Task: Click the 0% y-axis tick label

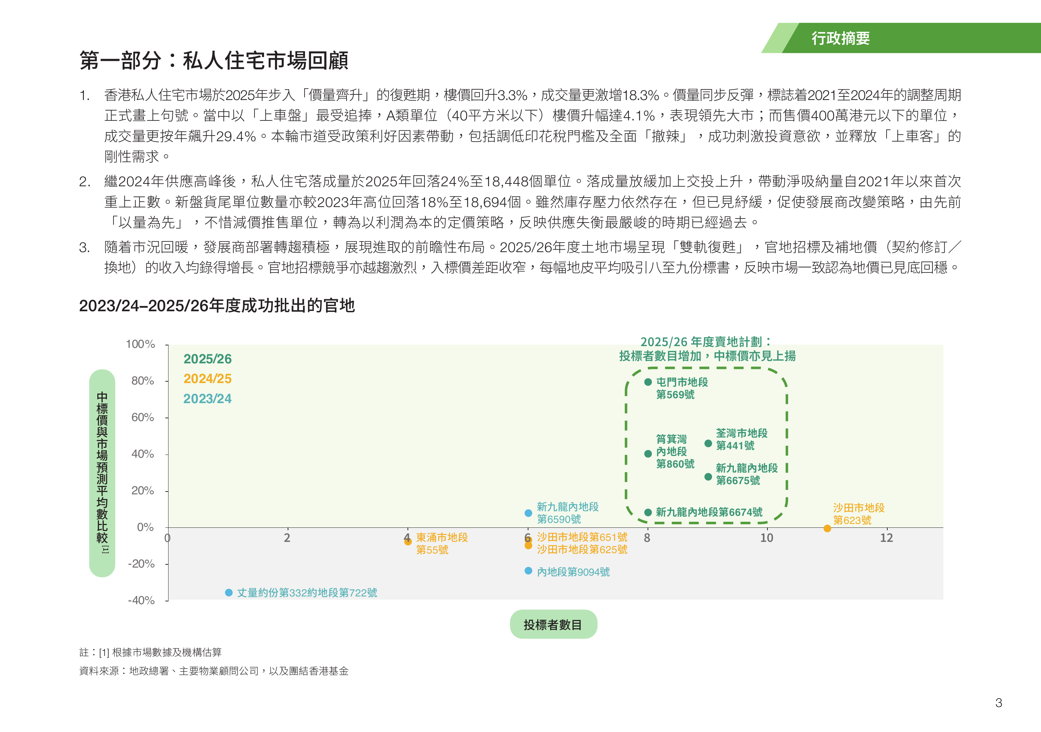Action: (146, 527)
